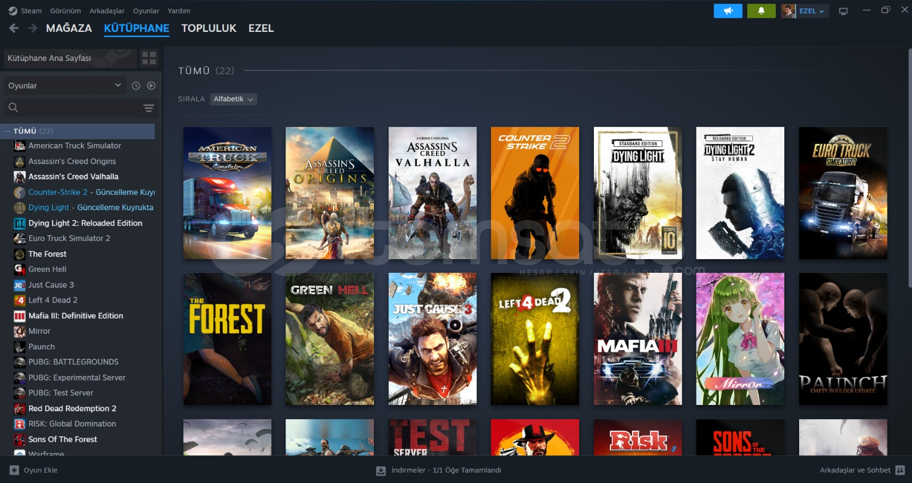Screen dimensions: 912x483
Task: Open the Just Cause 3 cover
Action: pos(433,339)
